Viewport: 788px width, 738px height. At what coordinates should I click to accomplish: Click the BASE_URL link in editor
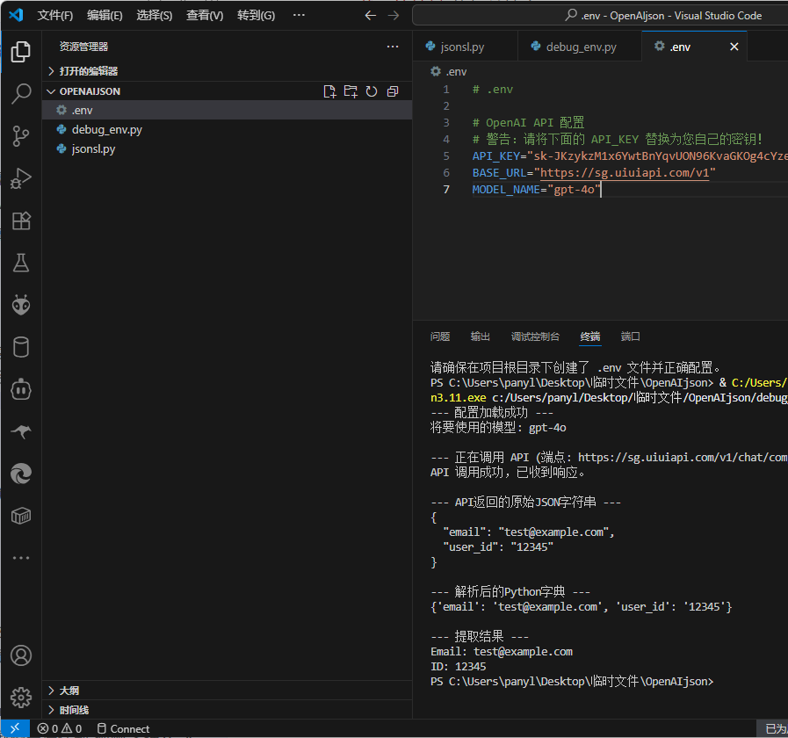624,173
